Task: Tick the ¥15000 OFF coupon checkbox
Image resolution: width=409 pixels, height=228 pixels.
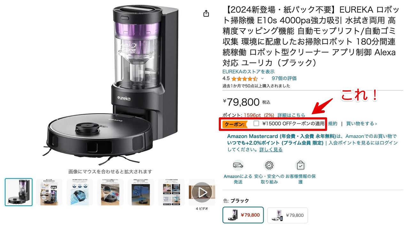Action: click(x=256, y=124)
